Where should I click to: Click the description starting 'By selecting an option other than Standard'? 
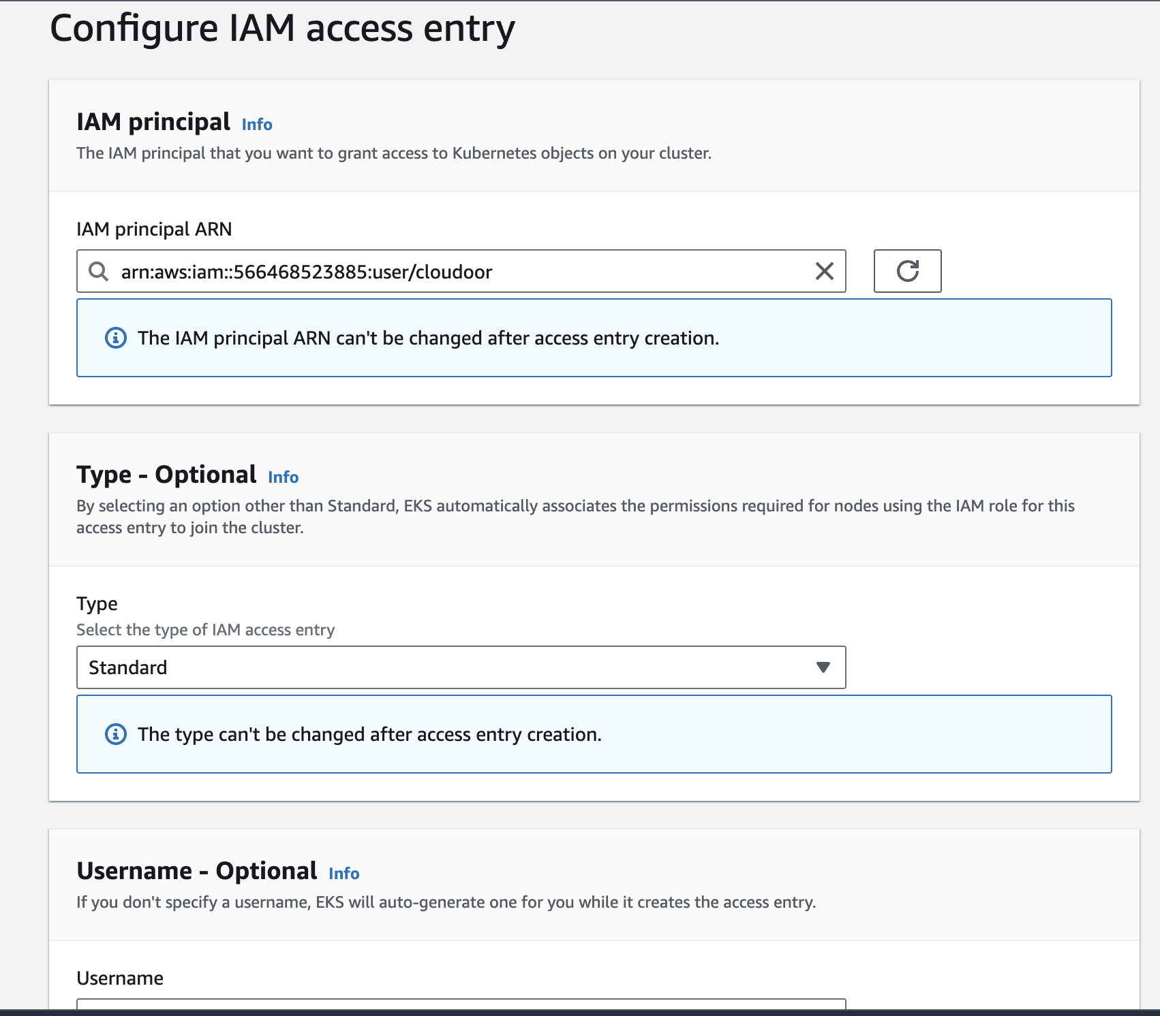(576, 517)
